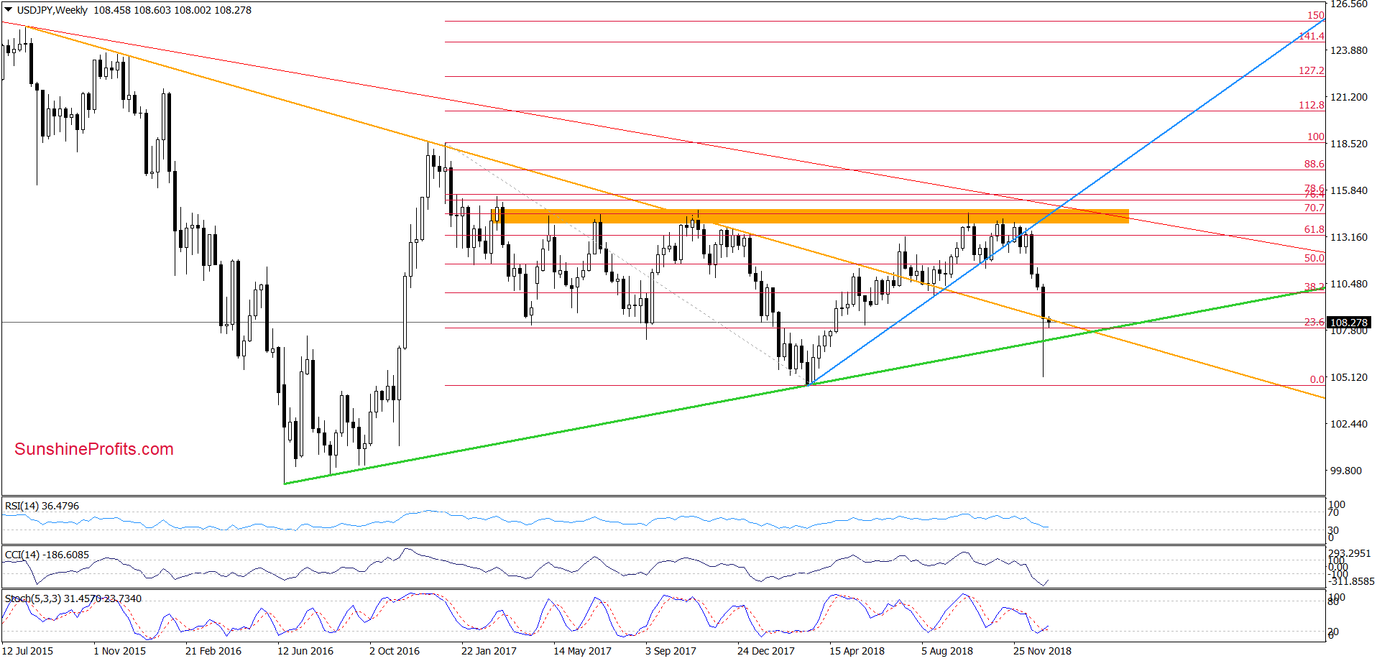Select the price axis value 110.480

[1349, 284]
